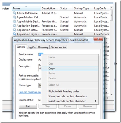Click the Path to executable value text
This screenshot has width=121, height=123.
coord(30,79)
